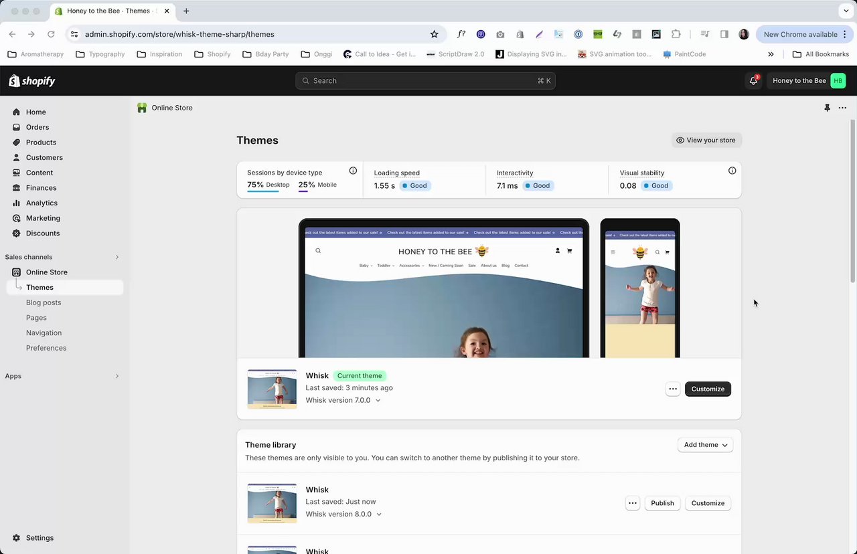Open the ScriptDraw 2.0 bookmark
The width and height of the screenshot is (857, 554).
click(x=455, y=54)
